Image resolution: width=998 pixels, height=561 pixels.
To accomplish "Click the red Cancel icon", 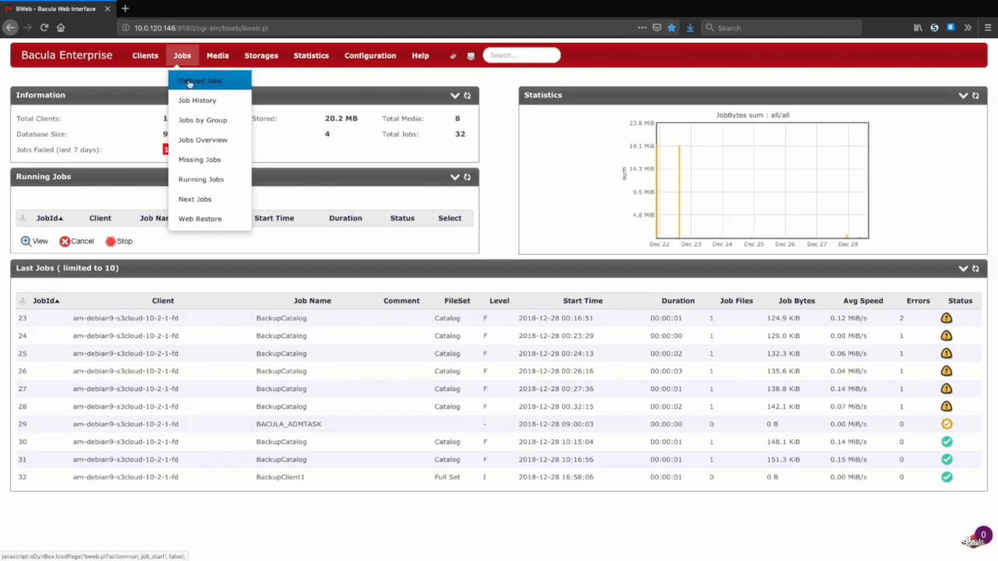I will [64, 241].
